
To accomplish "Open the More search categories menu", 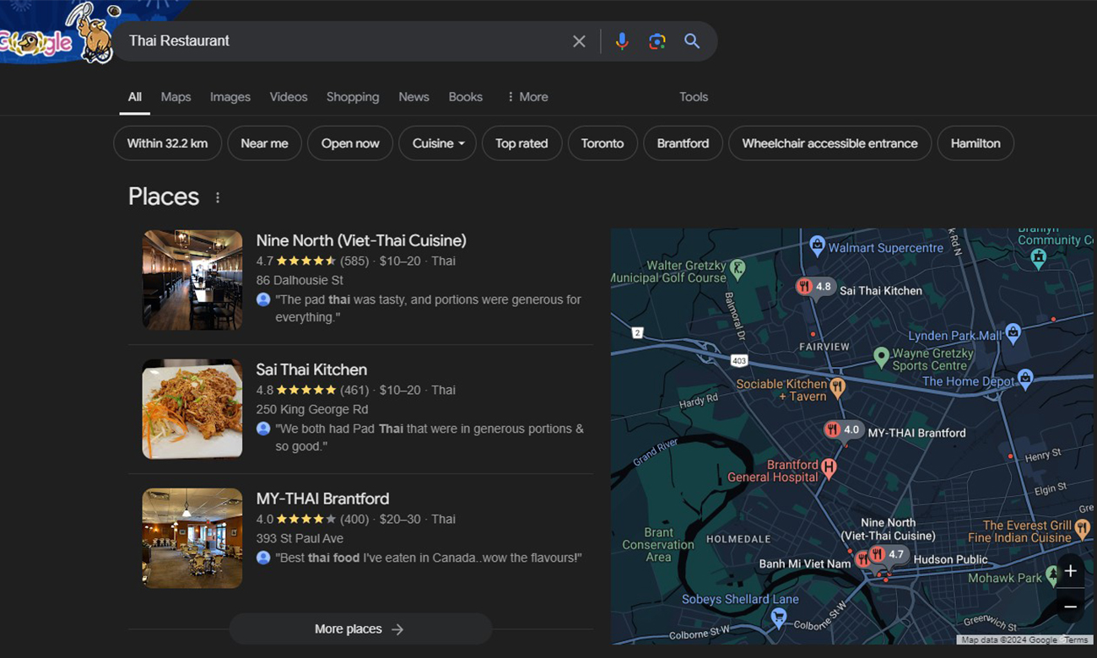I will click(527, 97).
